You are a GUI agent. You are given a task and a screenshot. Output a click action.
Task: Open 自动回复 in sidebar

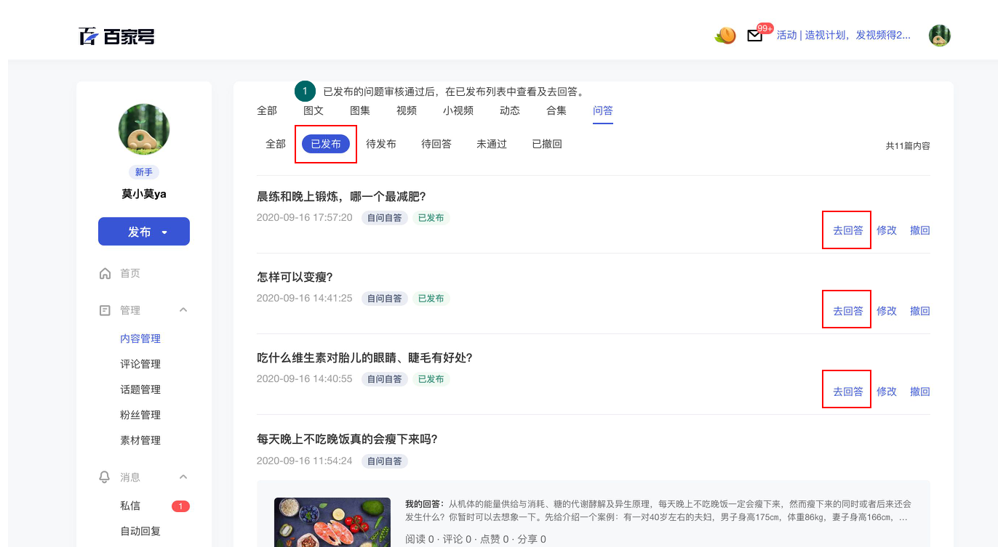(140, 531)
